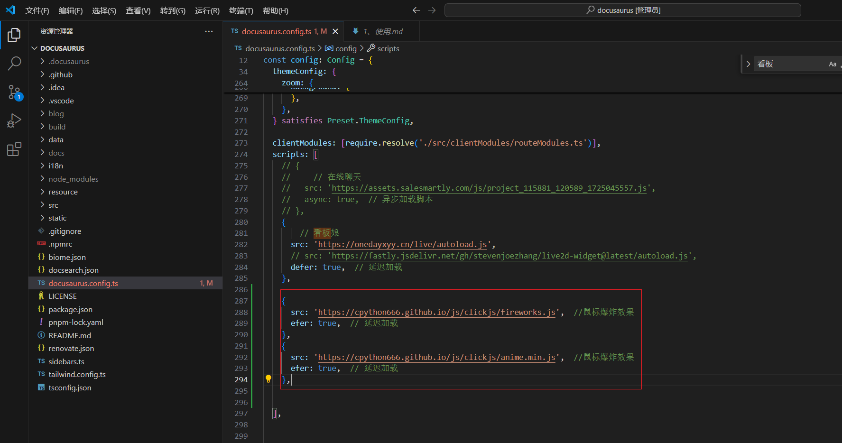Click the lightbulb quick-fix icon on line 294
This screenshot has width=842, height=443.
[x=268, y=379]
